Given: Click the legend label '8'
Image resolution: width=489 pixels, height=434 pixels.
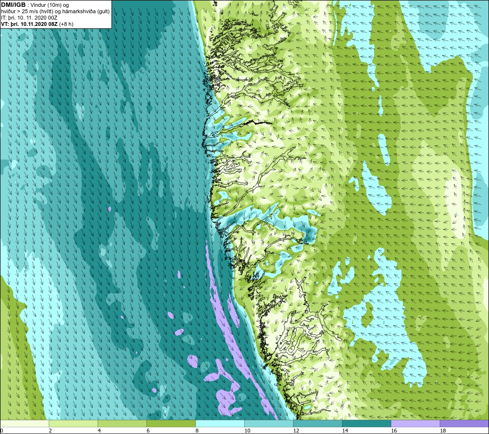Looking at the screenshot, I should click(x=197, y=431).
